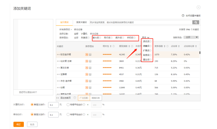Toggle 广泛匹配 match mode
Image resolution: width=217 pixels, height=129 pixels.
(x=84, y=98)
